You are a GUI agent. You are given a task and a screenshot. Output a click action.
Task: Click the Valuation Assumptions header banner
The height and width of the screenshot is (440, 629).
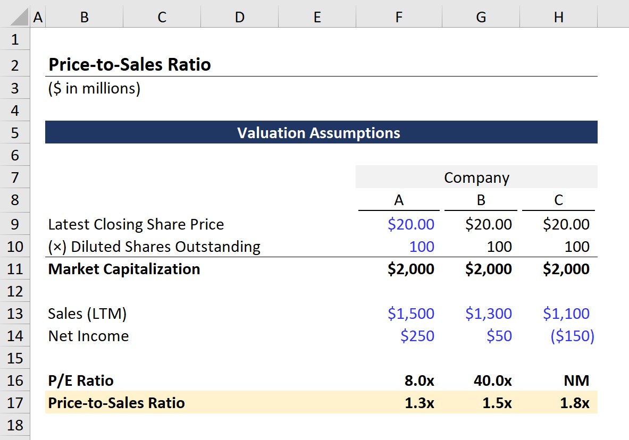click(x=319, y=132)
